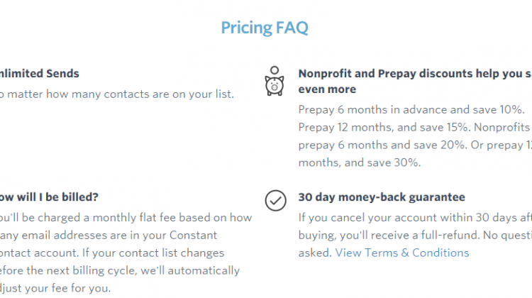Click the 'you'll receive a full-refund' line
The image size is (532, 298).
(415, 236)
